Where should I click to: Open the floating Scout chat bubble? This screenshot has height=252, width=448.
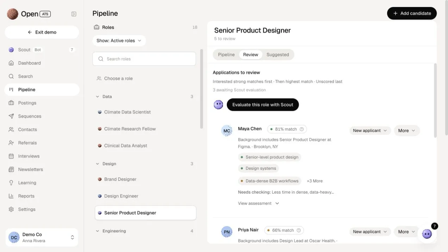(x=427, y=234)
